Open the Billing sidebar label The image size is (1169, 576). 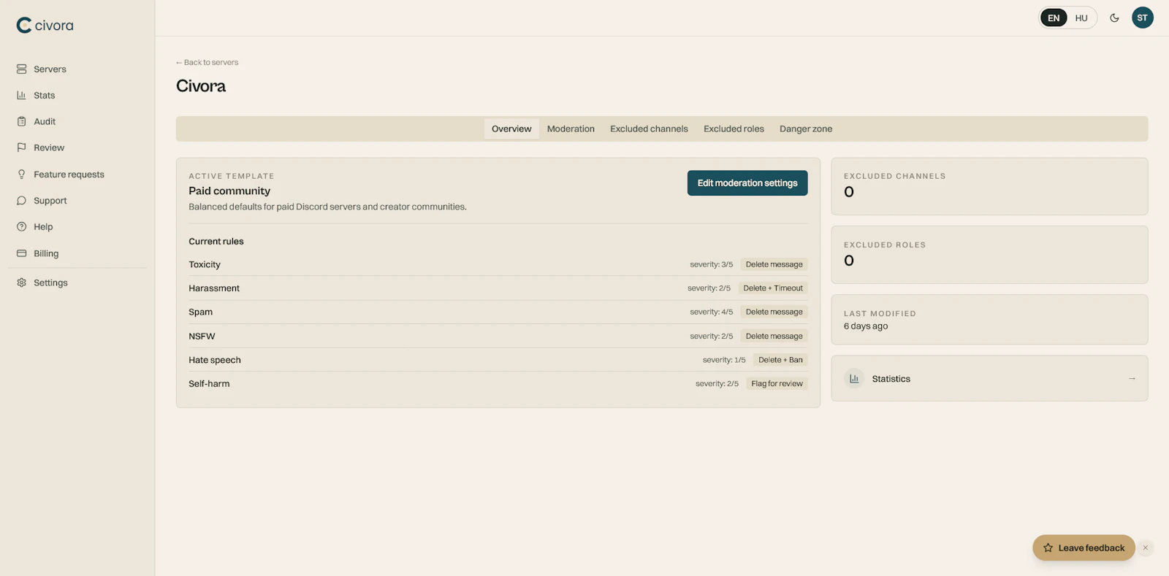click(x=46, y=253)
